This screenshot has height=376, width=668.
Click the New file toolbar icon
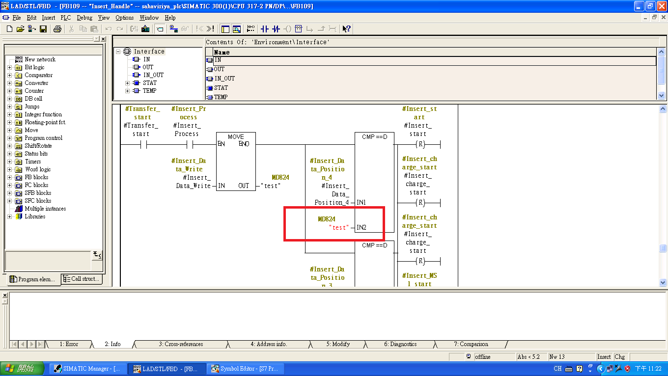click(x=9, y=29)
